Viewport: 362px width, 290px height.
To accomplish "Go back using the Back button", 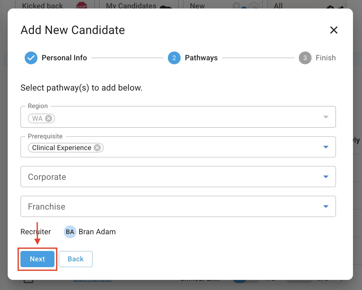I will pyautogui.click(x=76, y=259).
